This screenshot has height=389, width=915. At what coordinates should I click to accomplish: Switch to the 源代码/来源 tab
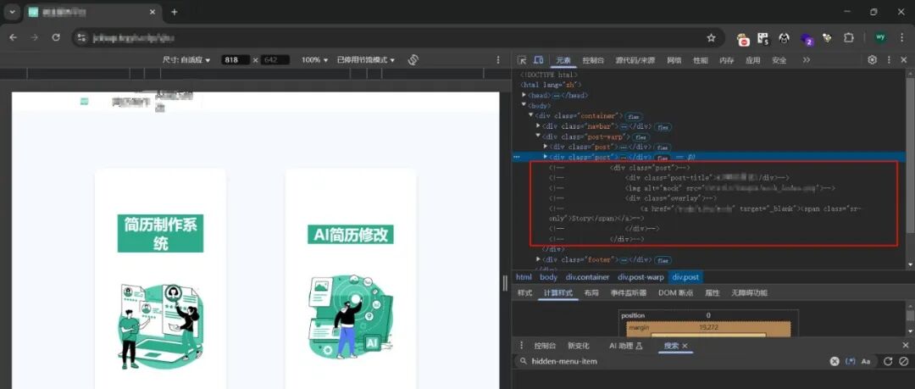coord(635,60)
